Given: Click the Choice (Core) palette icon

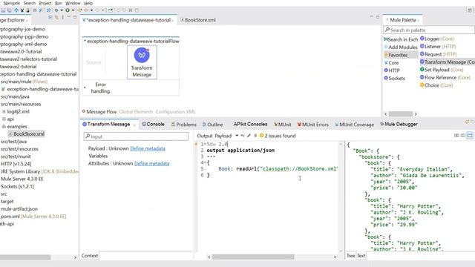Looking at the screenshot, I should click(422, 85).
